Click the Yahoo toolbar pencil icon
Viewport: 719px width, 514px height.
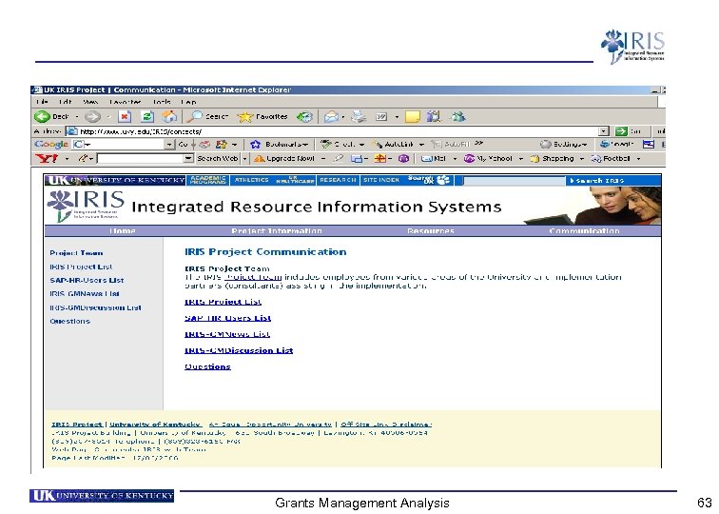pyautogui.click(x=83, y=158)
